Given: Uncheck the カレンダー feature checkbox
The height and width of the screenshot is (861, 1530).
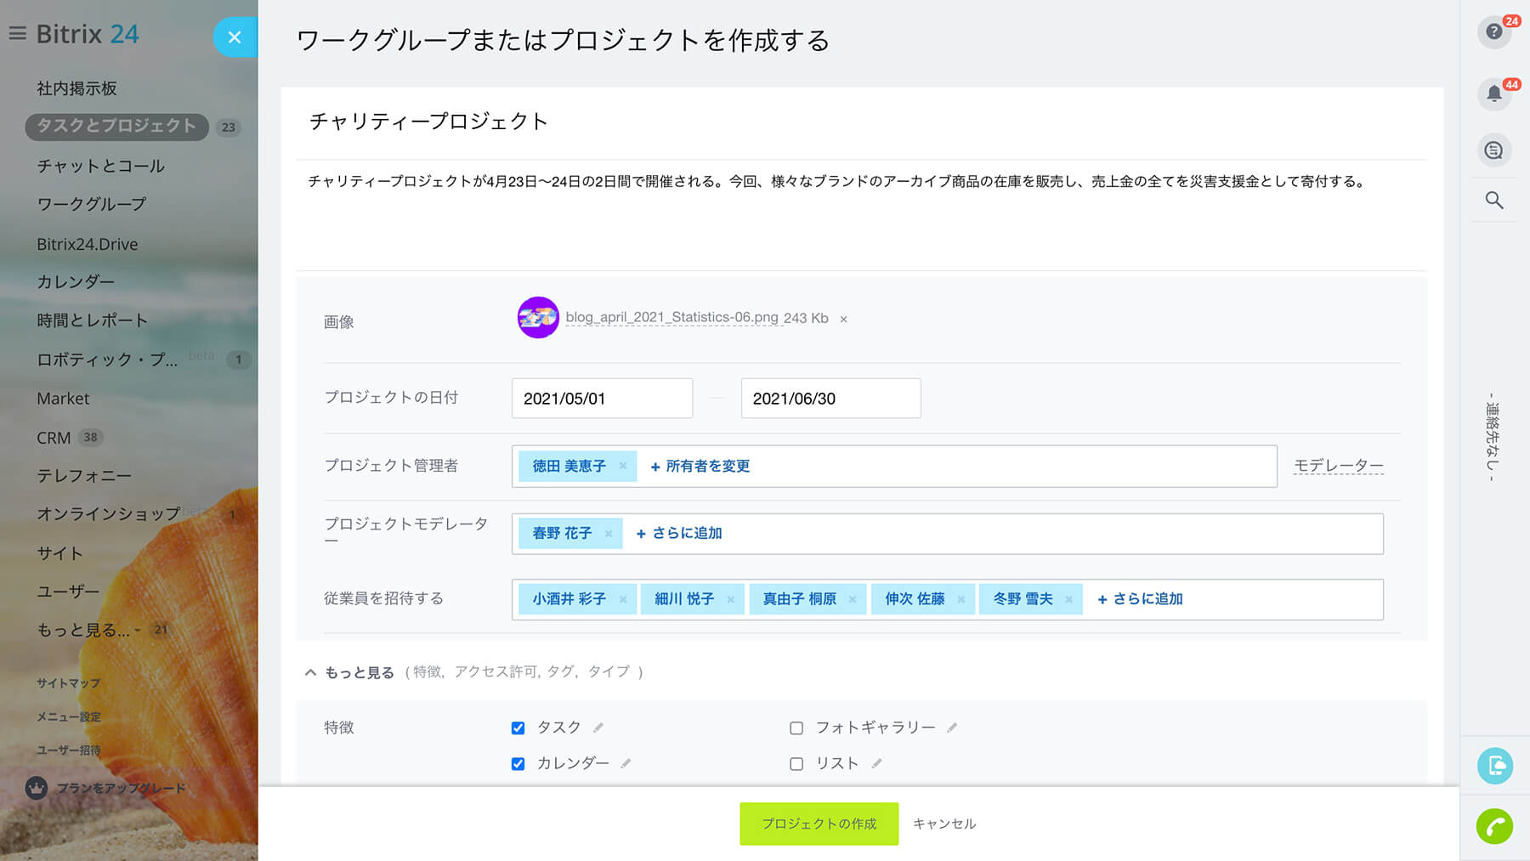Looking at the screenshot, I should pos(518,763).
